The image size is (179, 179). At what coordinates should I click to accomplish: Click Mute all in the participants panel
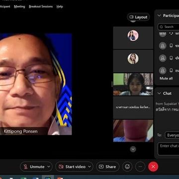click(166, 79)
